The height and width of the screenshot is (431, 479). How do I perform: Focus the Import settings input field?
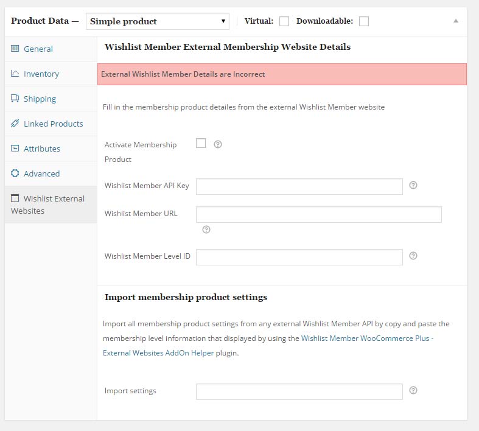(299, 391)
